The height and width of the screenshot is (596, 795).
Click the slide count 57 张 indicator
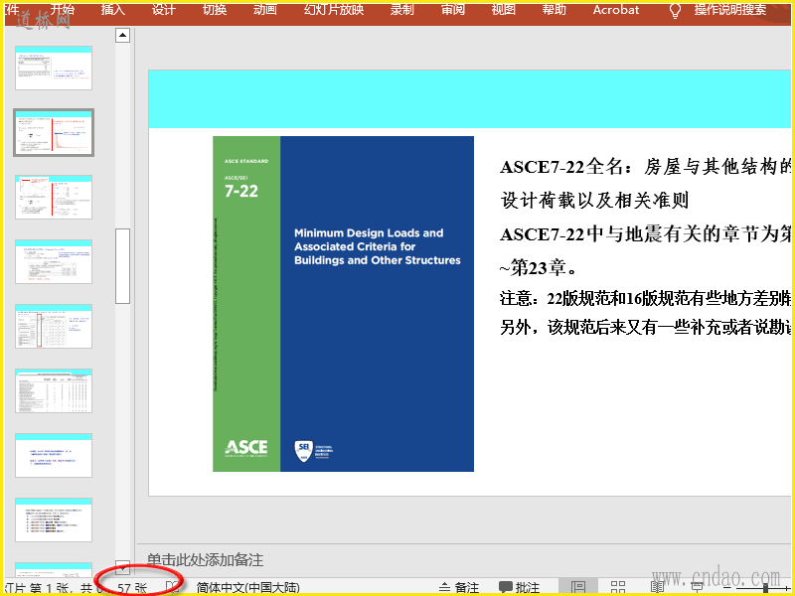tap(132, 588)
